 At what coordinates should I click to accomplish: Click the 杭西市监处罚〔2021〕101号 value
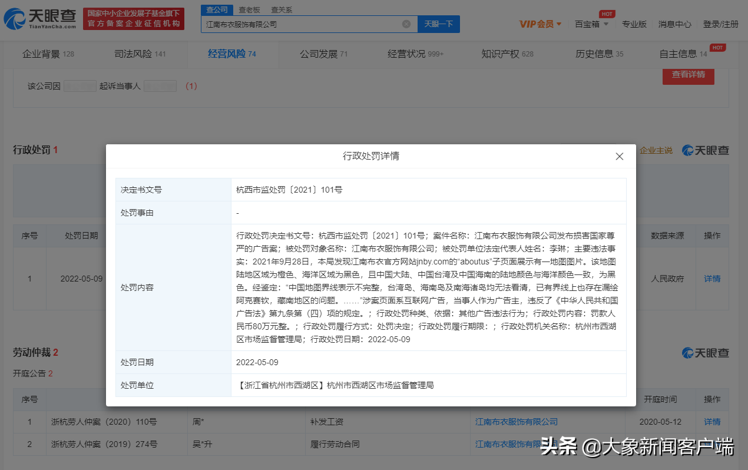click(289, 190)
